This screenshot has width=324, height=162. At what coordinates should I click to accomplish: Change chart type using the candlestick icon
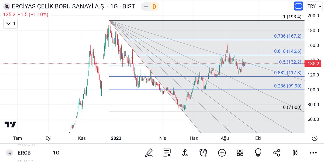[x=295, y=153]
